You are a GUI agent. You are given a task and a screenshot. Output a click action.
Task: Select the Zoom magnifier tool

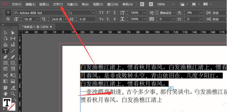tap(13, 94)
